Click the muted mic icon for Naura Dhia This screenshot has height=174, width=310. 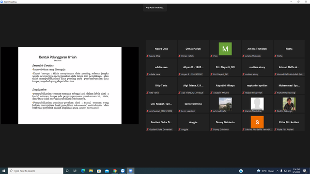coord(147,56)
